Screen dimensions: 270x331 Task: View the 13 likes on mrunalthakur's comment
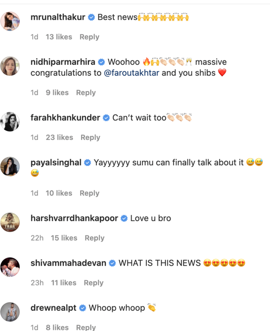59,37
